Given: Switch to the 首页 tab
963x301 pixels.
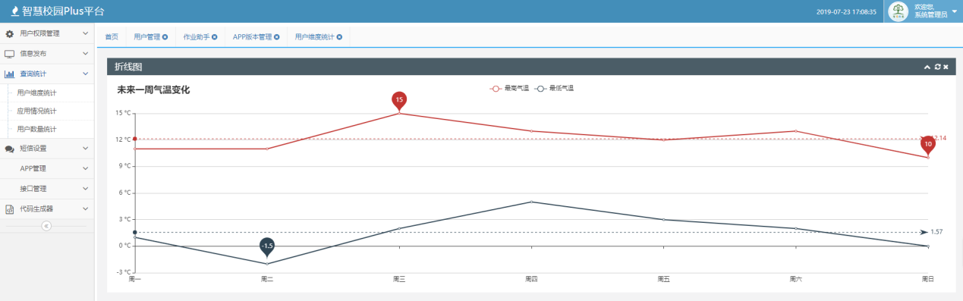Looking at the screenshot, I should (x=112, y=37).
